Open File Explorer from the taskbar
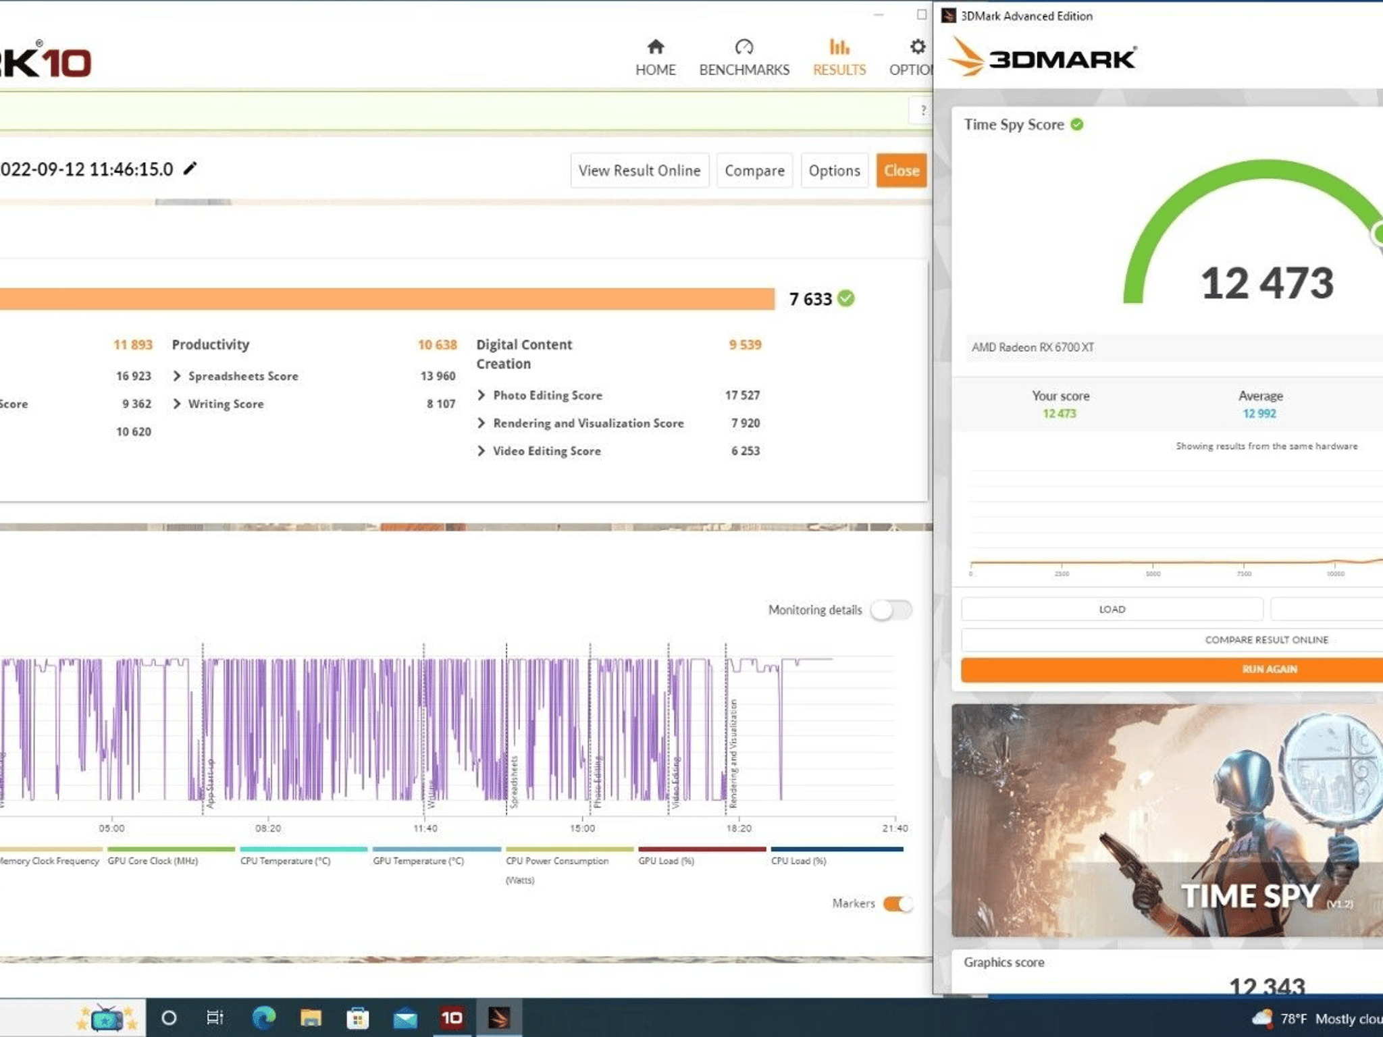The height and width of the screenshot is (1037, 1383). 311,1017
